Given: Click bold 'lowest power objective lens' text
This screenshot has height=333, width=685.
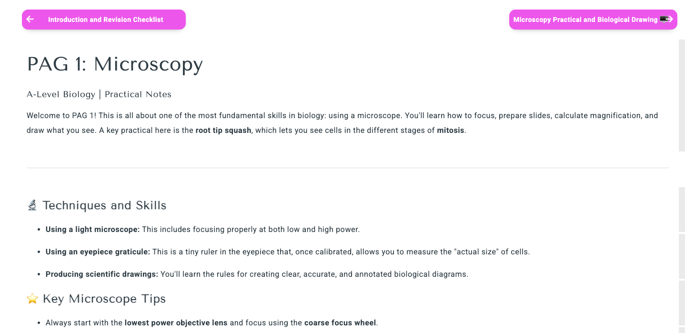Looking at the screenshot, I should click(176, 323).
